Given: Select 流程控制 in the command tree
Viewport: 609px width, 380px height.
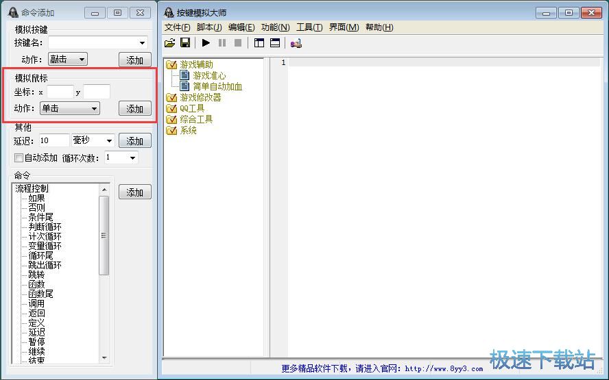Looking at the screenshot, I should [32, 188].
